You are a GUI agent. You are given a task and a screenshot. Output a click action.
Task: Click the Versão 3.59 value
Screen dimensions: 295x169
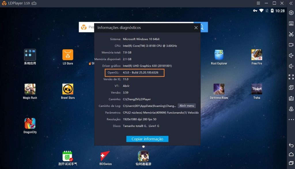pyautogui.click(x=126, y=93)
